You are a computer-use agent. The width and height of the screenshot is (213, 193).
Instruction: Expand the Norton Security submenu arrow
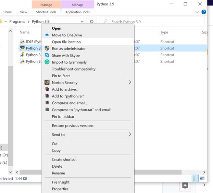(x=130, y=82)
